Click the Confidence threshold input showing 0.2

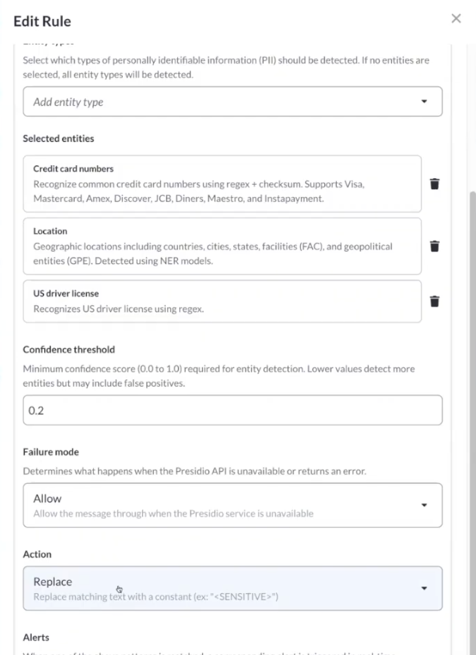click(232, 410)
